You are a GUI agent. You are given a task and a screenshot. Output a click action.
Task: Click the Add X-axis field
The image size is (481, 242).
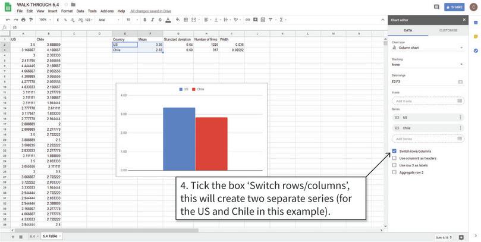click(428, 101)
